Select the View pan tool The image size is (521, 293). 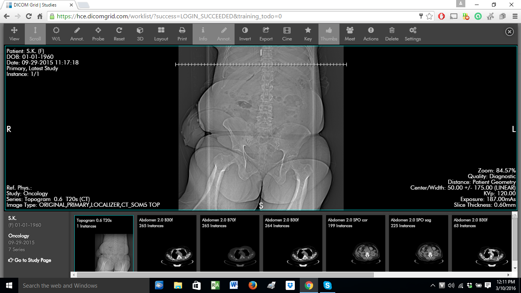point(14,34)
